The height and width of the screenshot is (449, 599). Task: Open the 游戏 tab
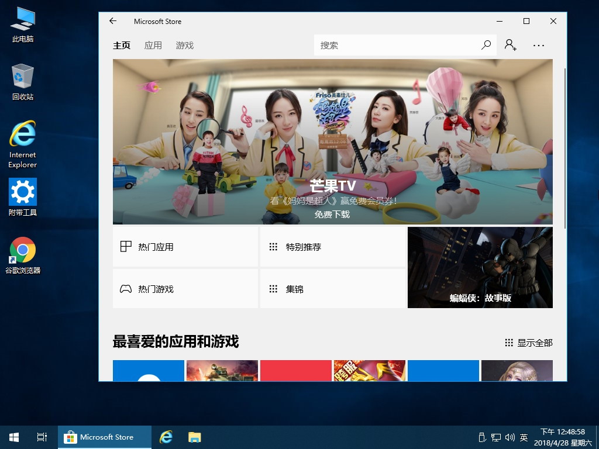(x=185, y=46)
